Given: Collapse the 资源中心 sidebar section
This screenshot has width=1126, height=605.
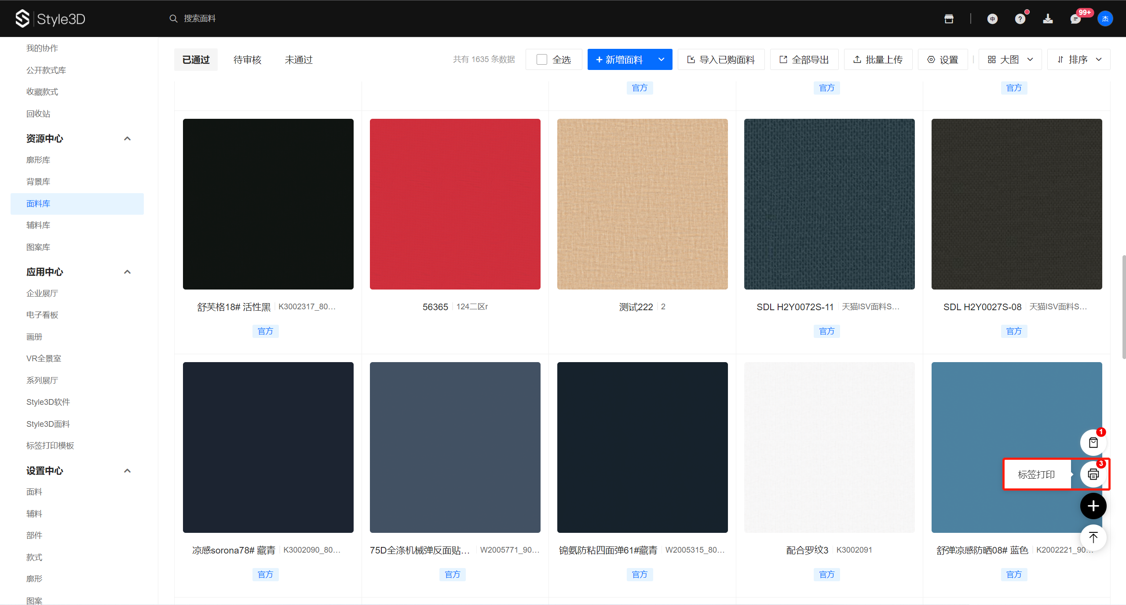Looking at the screenshot, I should (128, 139).
